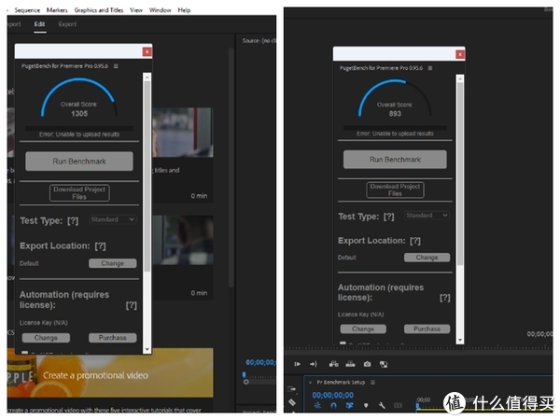Click the right PugetBench panel scrollbar thumb
Image resolution: width=560 pixels, height=420 pixels.
(460, 174)
